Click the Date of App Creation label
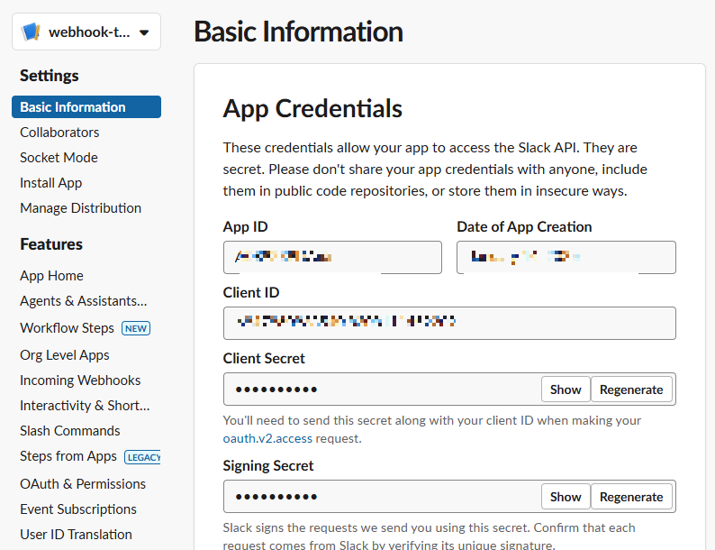715x550 pixels. point(524,227)
